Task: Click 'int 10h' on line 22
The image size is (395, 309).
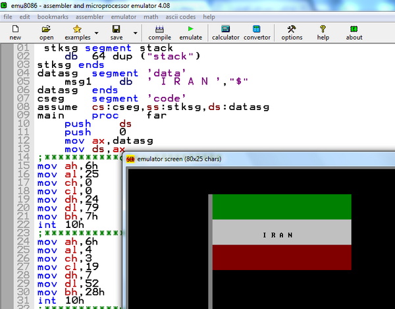Action: tap(61, 225)
